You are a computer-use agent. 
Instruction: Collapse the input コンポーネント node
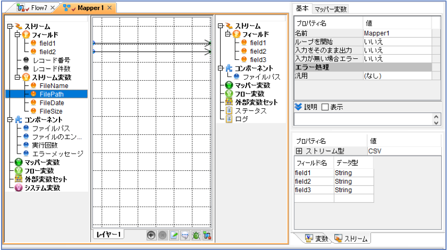point(10,120)
